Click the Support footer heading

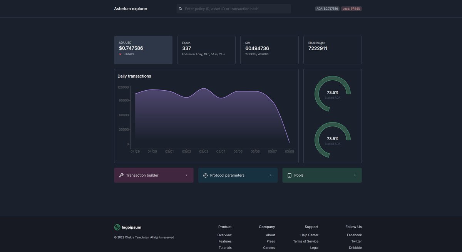pyautogui.click(x=311, y=227)
